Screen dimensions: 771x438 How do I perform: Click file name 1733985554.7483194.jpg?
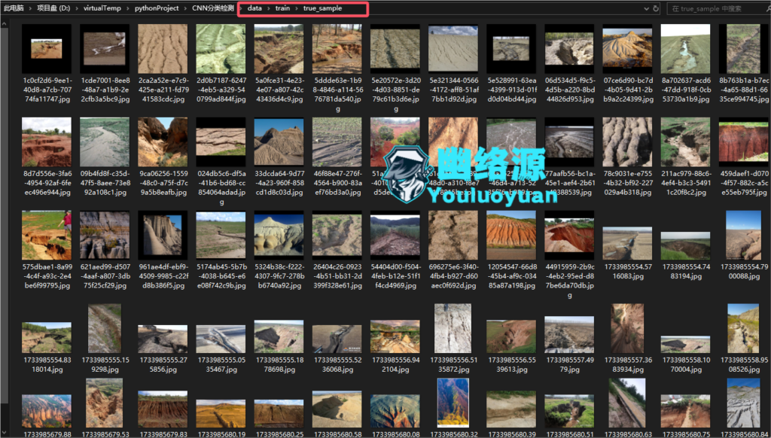tap(685, 272)
